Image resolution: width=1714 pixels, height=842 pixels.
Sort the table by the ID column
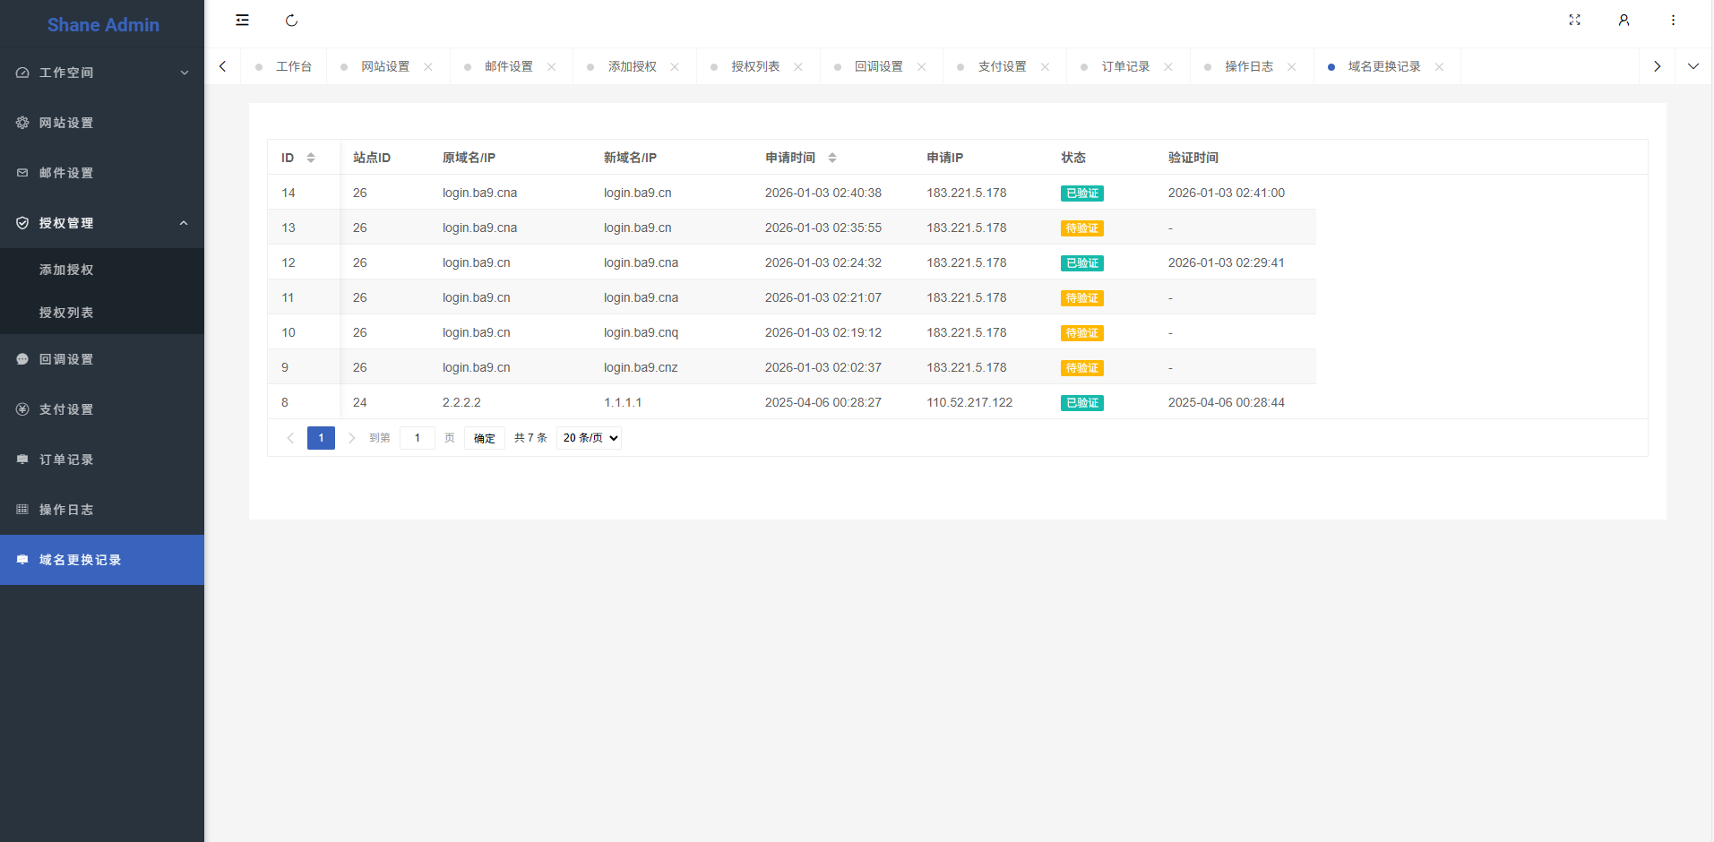(x=310, y=158)
